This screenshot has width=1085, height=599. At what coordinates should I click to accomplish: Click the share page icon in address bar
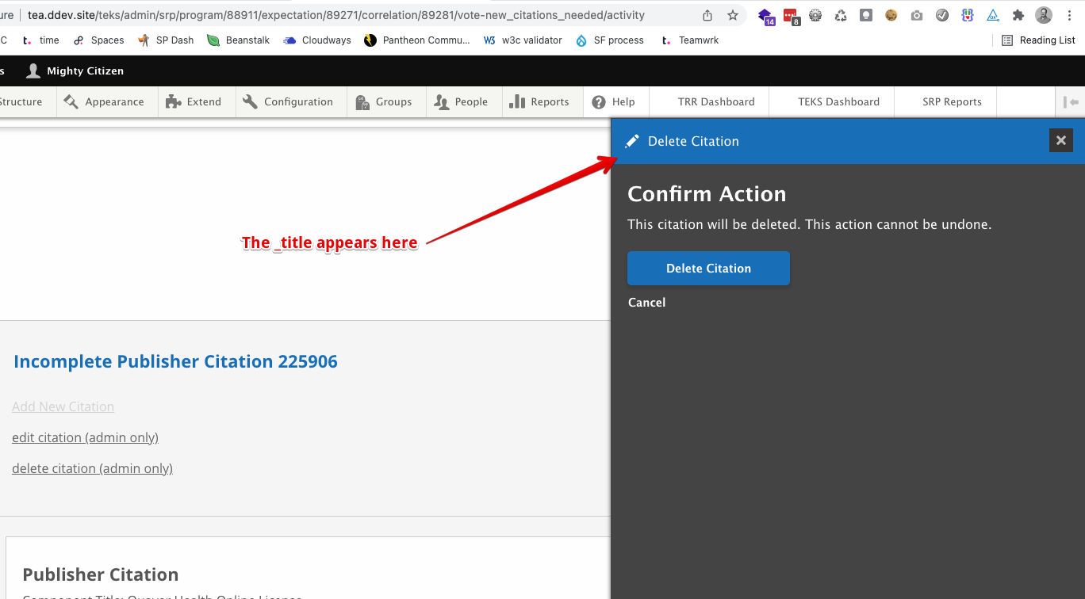tap(707, 15)
